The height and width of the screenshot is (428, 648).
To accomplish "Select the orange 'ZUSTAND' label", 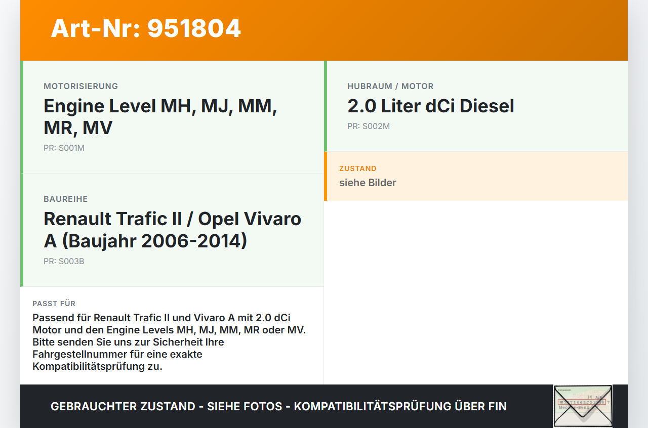I will click(x=358, y=168).
